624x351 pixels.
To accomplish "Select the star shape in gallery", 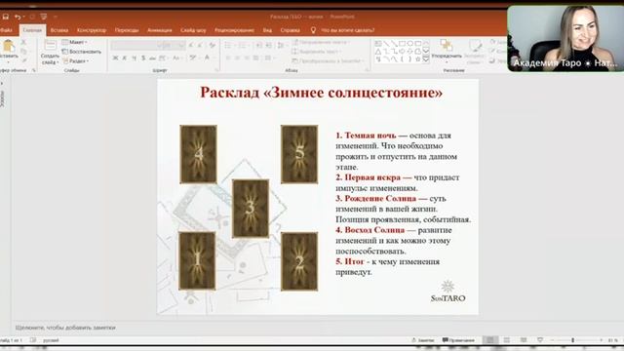I will tap(418, 59).
